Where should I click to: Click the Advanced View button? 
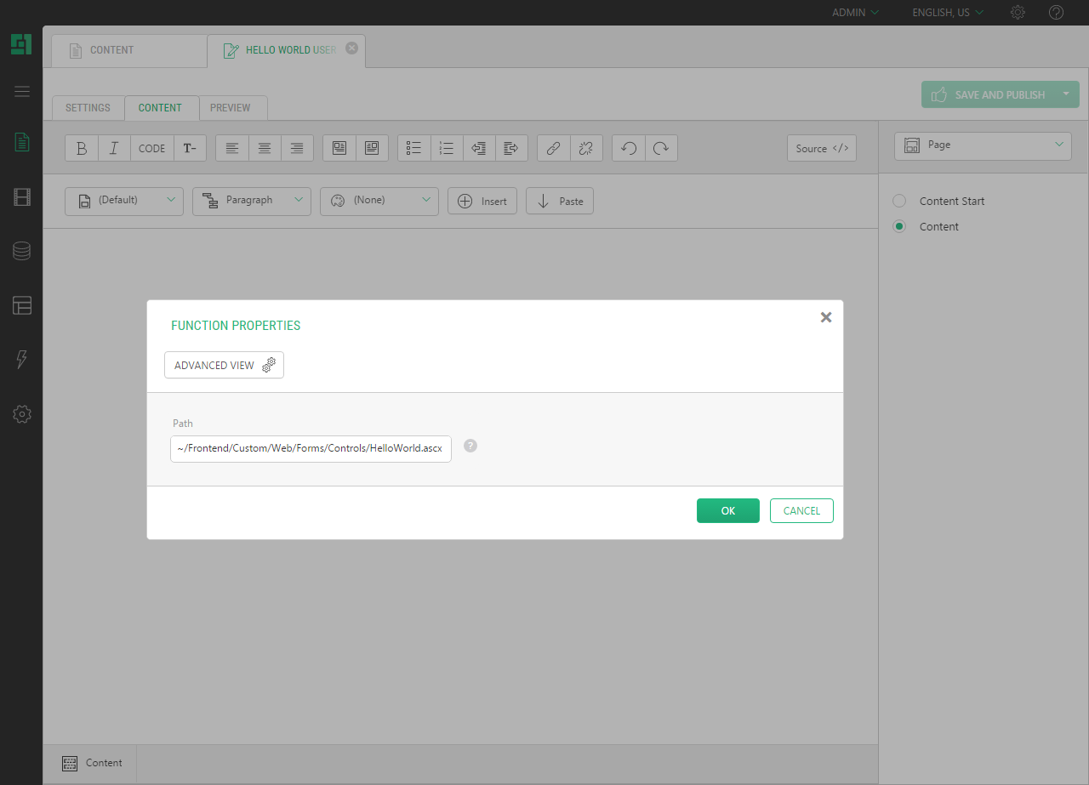(x=224, y=365)
